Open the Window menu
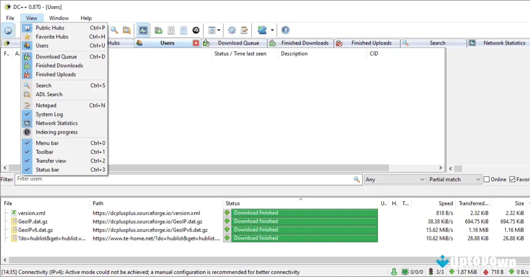 [58, 18]
